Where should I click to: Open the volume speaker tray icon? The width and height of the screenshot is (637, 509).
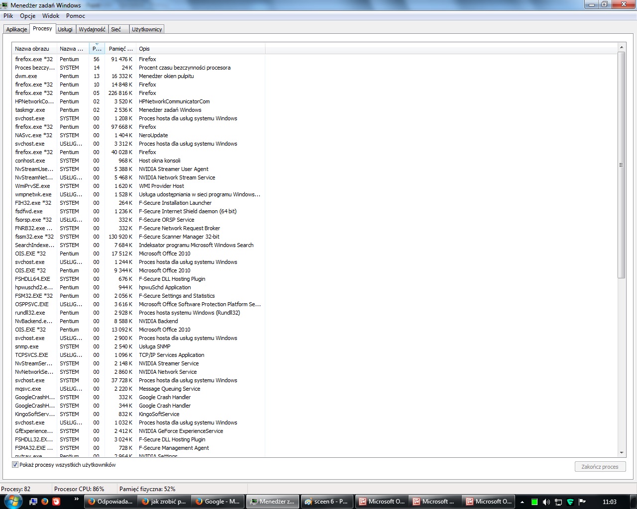coord(546,502)
